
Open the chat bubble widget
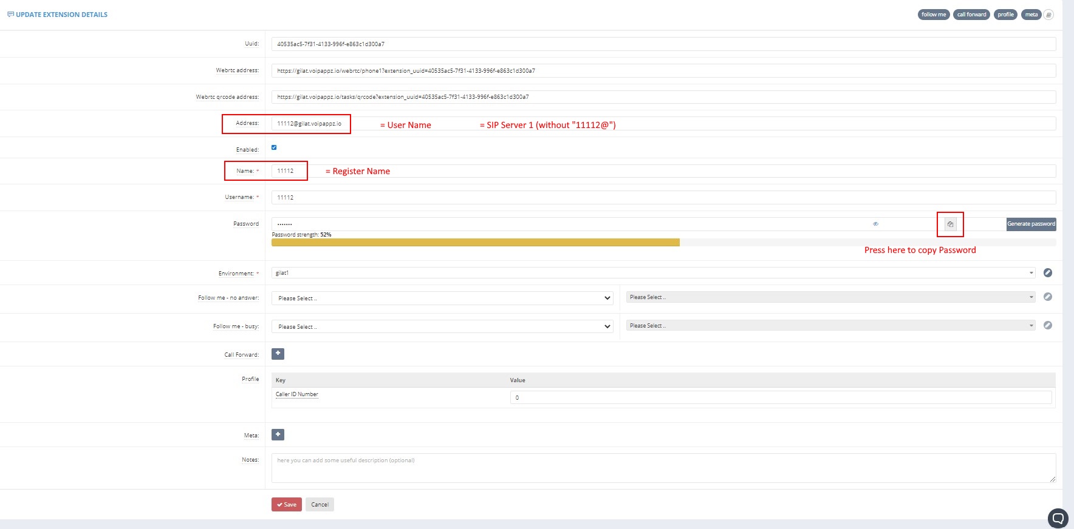(x=1058, y=518)
